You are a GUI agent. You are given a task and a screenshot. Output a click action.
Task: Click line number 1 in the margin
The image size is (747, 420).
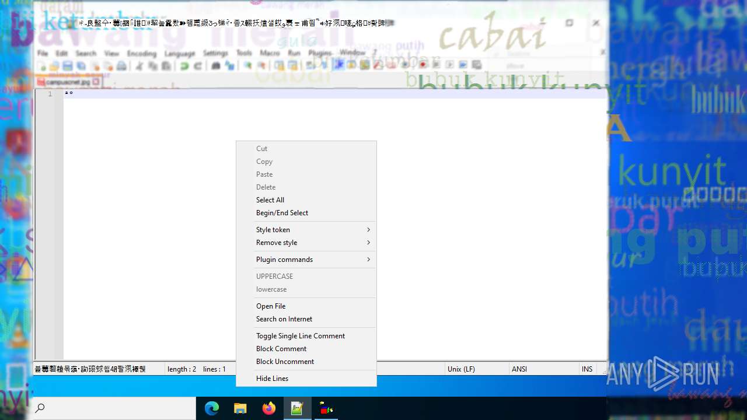50,94
